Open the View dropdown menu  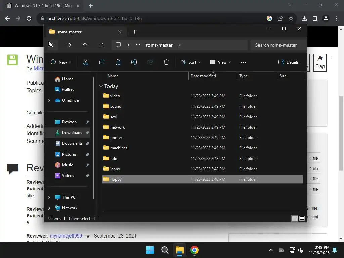point(220,62)
